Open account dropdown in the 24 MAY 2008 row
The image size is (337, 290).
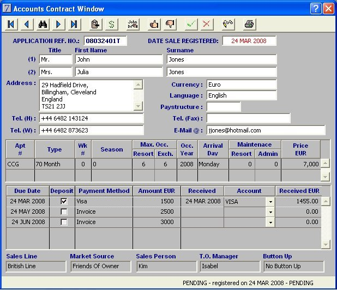tap(270, 212)
